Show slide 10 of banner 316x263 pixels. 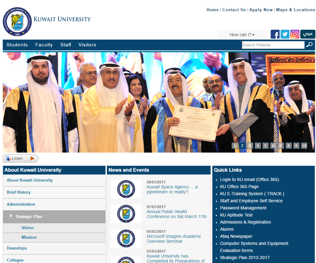tap(304, 146)
